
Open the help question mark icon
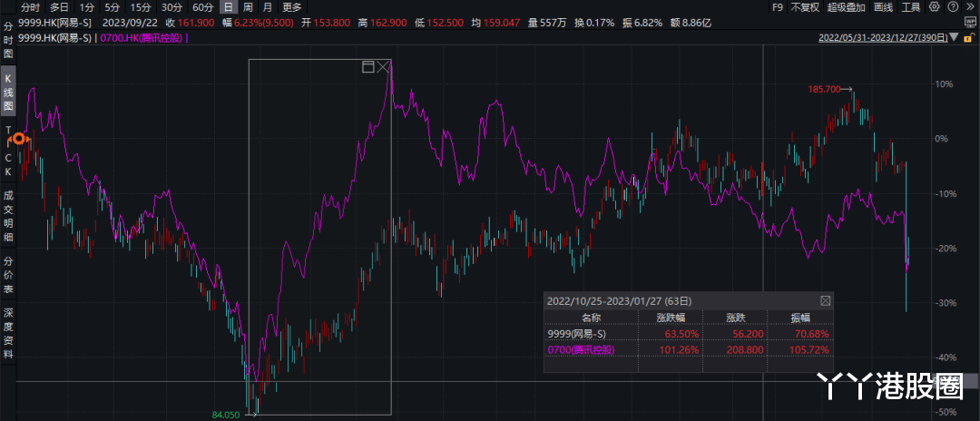point(953,7)
